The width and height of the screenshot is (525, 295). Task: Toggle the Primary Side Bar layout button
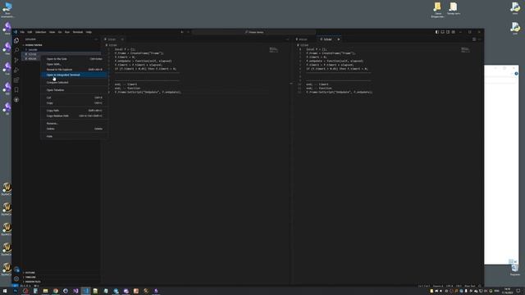[x=437, y=32]
